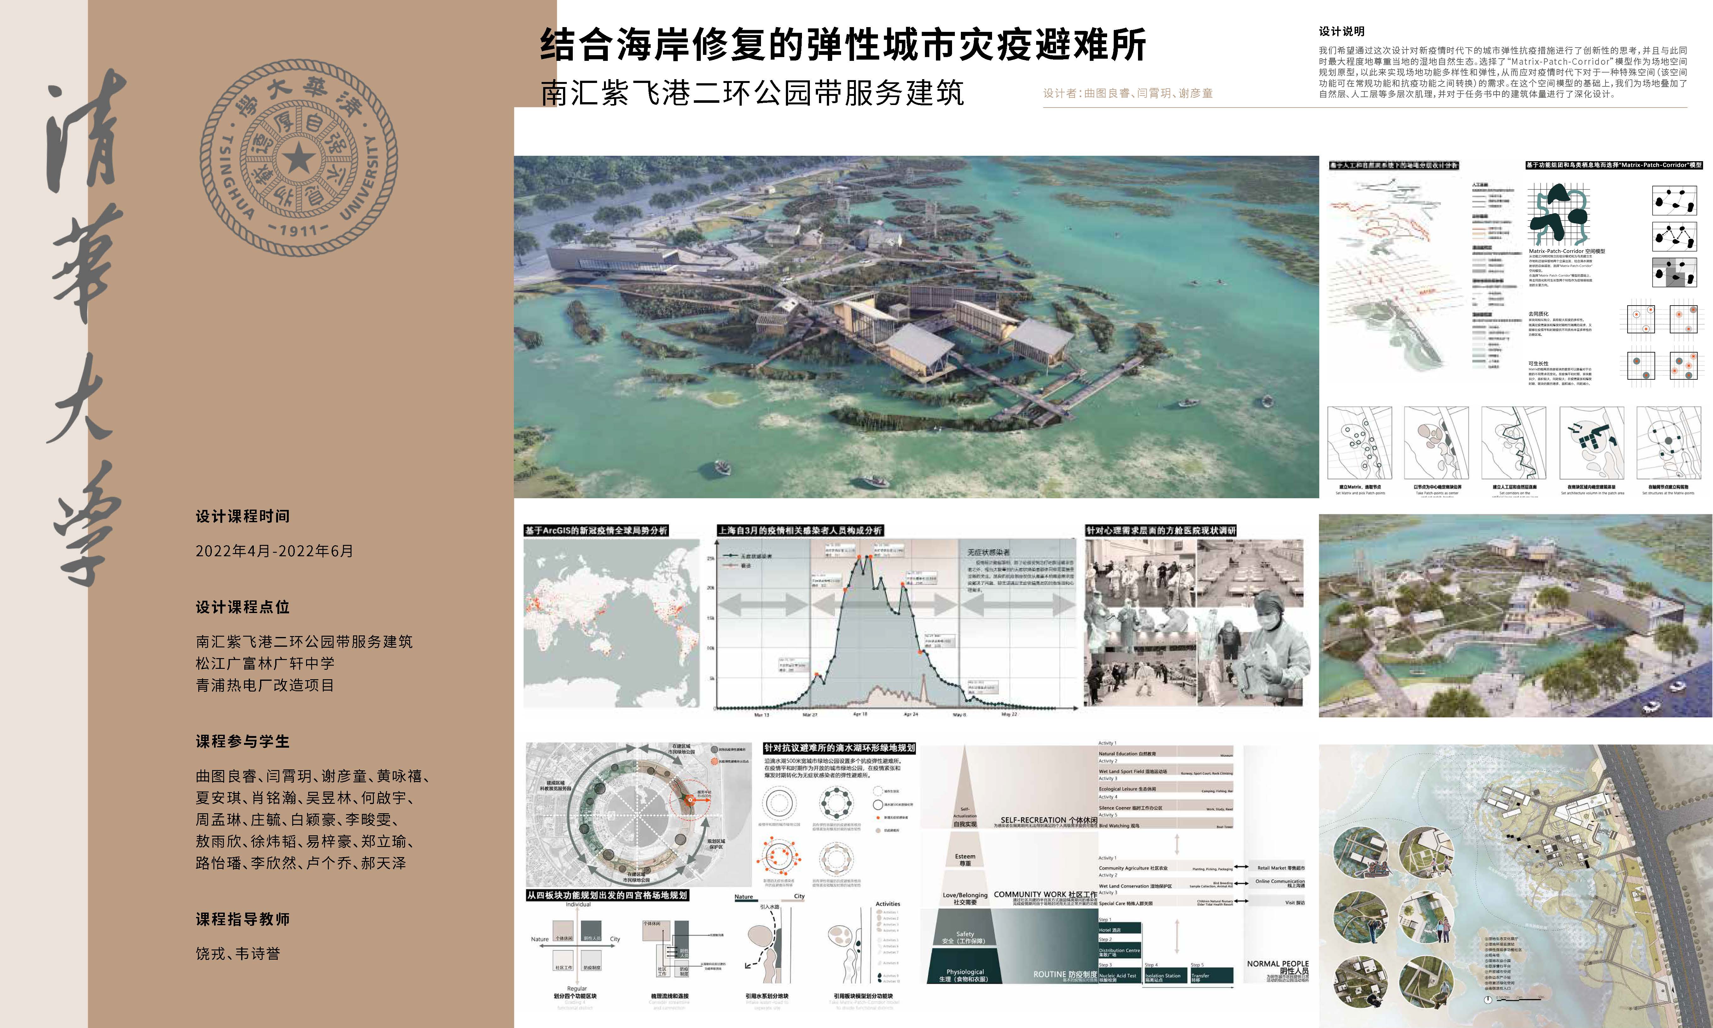
Task: Click the '设计课程时间' heading
Action: coord(242,516)
